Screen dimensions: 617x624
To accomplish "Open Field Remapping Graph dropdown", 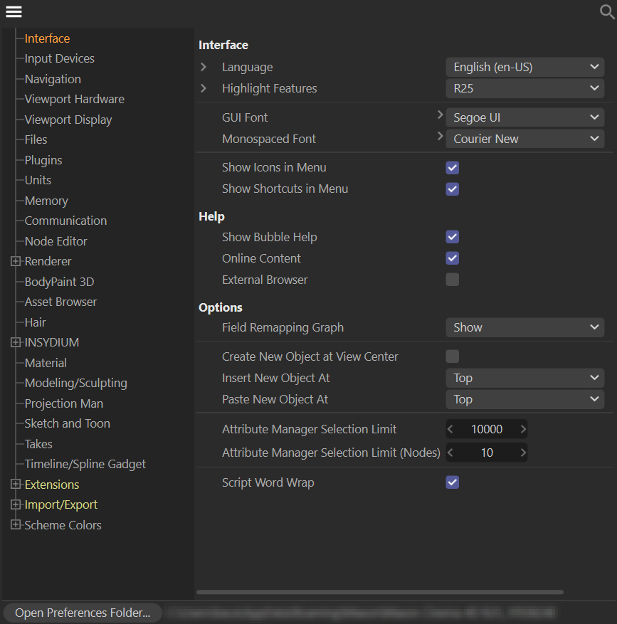I will 525,327.
